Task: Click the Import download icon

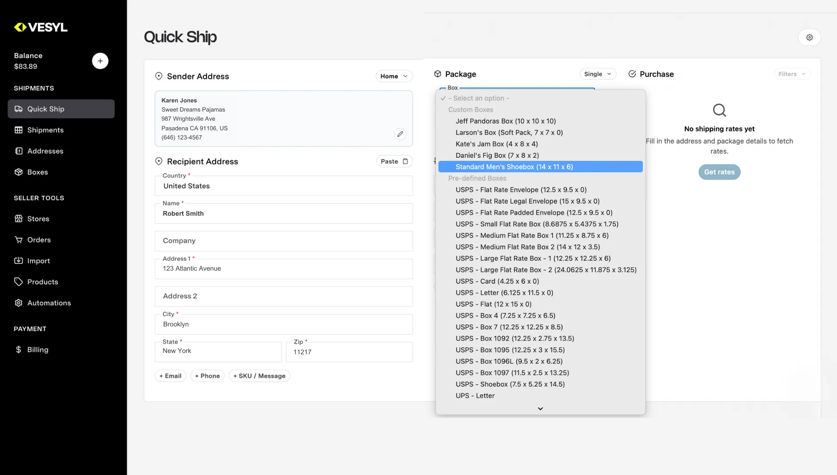Action: point(18,261)
